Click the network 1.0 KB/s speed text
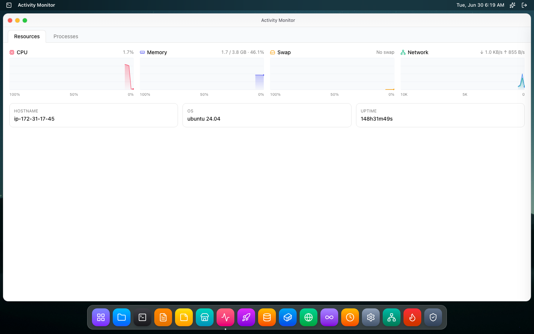534x334 pixels. pos(491,52)
